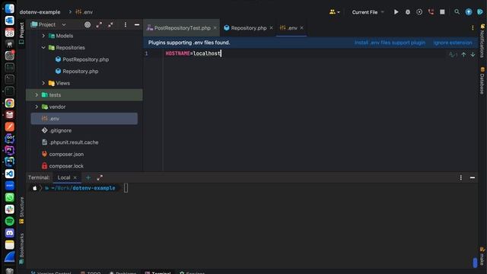Viewport: 487px width, 274px height.
Task: Toggle the Database side panel
Action: pos(482,81)
